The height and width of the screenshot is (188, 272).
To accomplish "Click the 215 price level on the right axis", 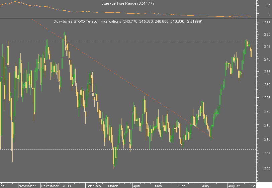I will [267, 125].
